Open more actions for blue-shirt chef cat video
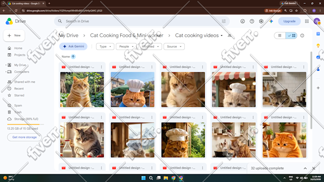Screen dimensions: 324x182 tap(152, 67)
